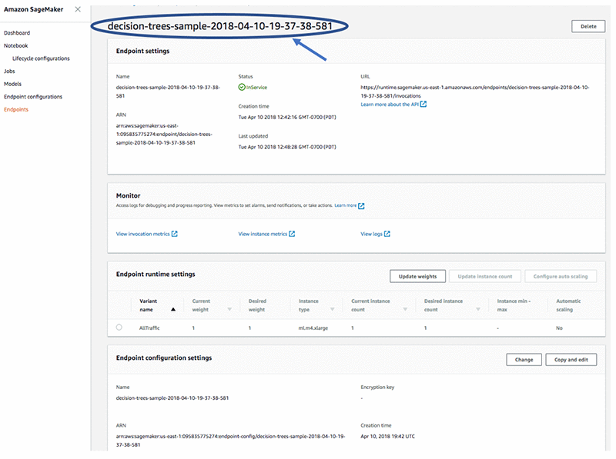Image resolution: width=616 pixels, height=459 pixels.
Task: Select Endpoints in the sidebar
Action: pos(16,109)
